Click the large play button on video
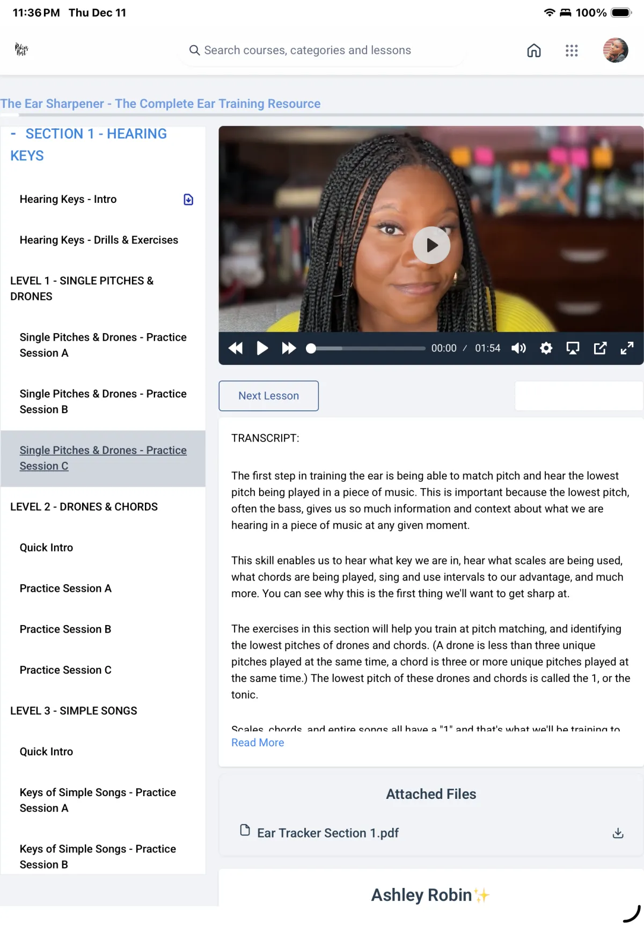The image size is (644, 926). (x=431, y=245)
